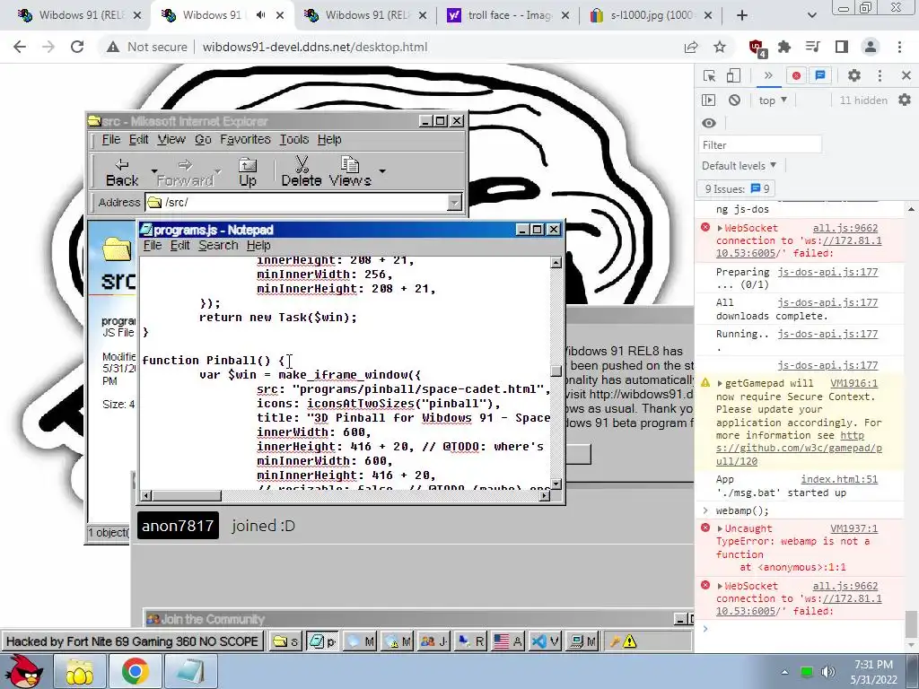This screenshot has height=689, width=919.
Task: Click the Back button in Internet Explorer window
Action: point(122,172)
